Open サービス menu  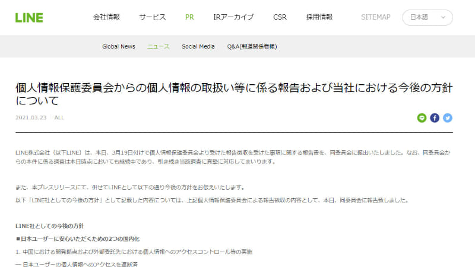click(153, 17)
